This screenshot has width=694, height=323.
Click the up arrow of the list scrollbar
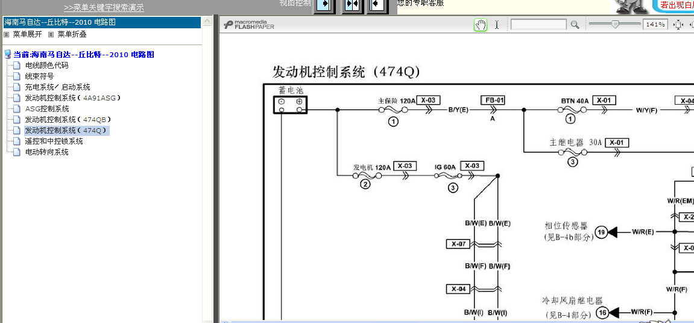point(207,20)
